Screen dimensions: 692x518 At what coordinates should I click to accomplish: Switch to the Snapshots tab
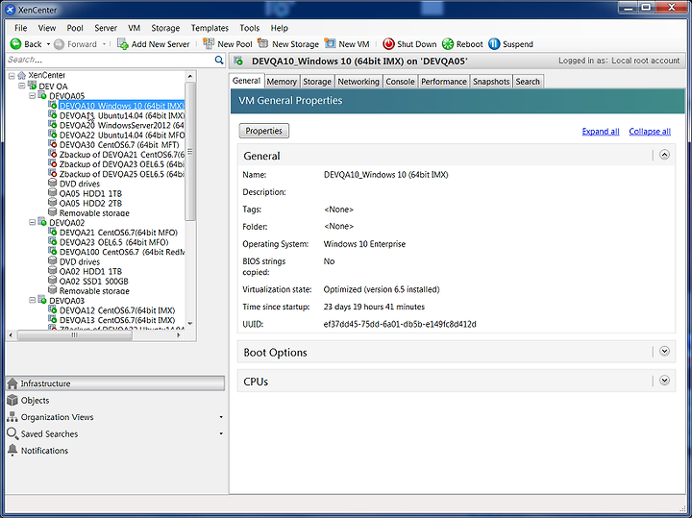491,82
